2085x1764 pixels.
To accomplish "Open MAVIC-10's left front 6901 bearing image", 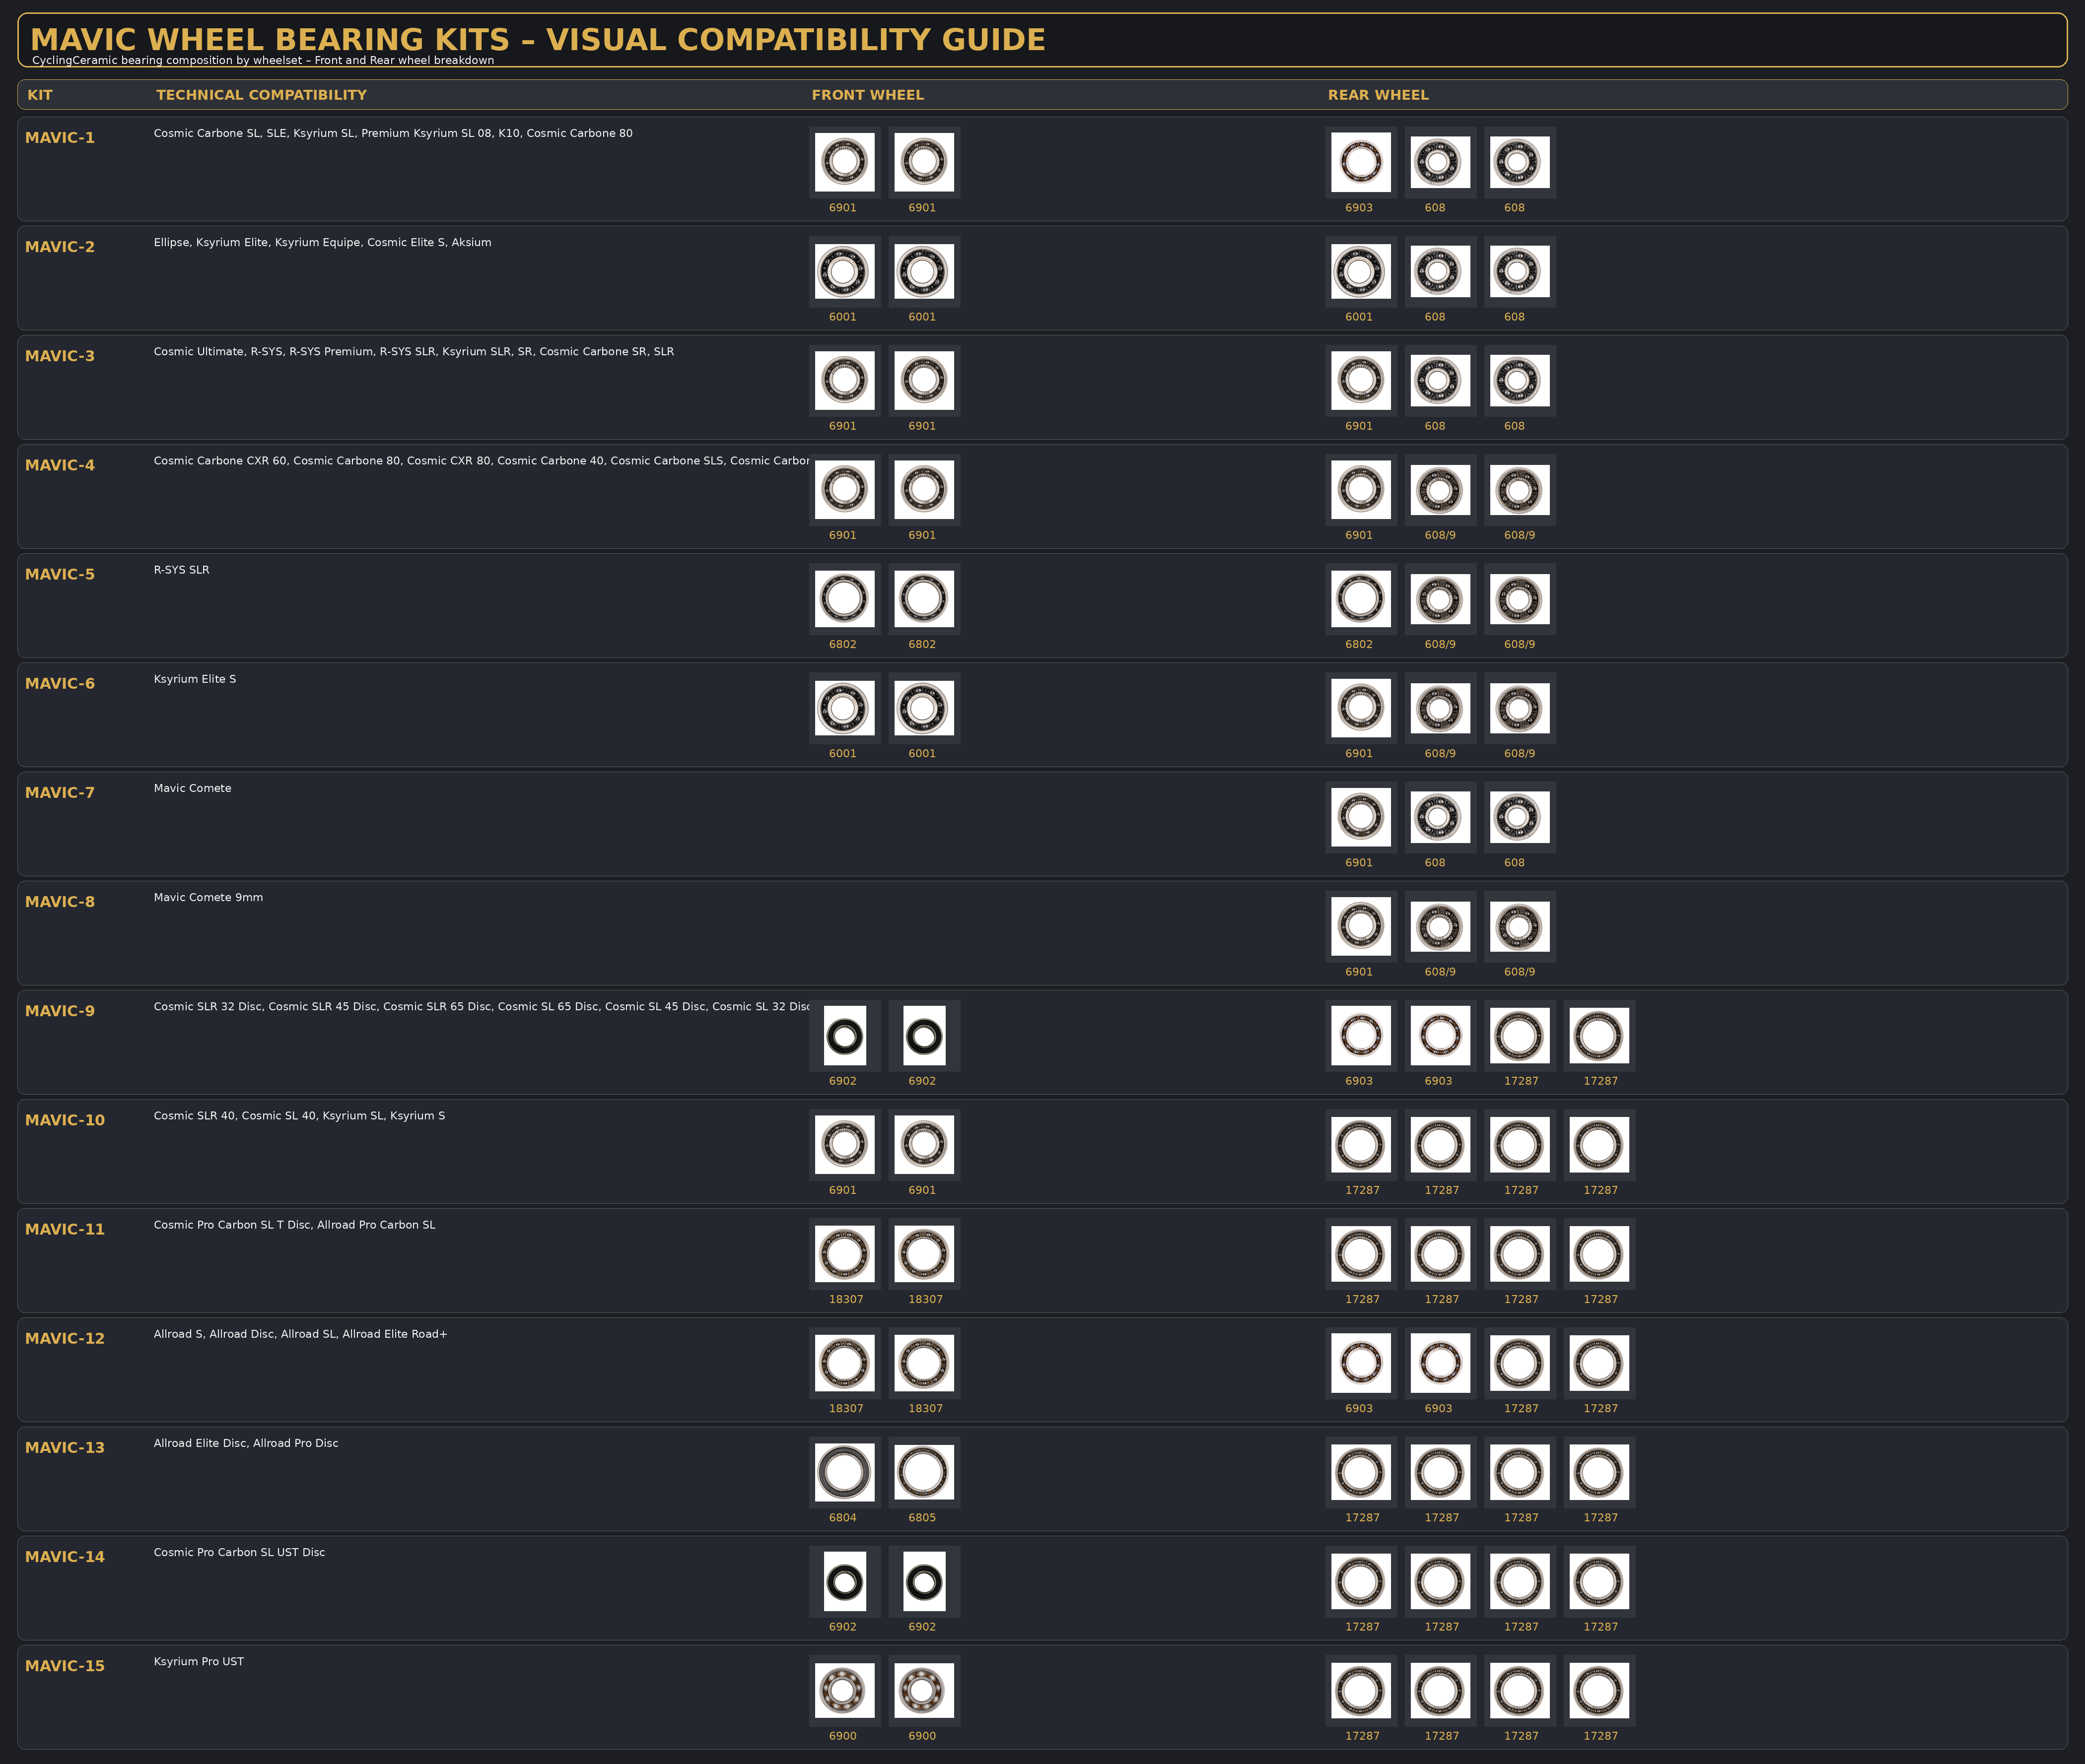I will coord(844,1144).
